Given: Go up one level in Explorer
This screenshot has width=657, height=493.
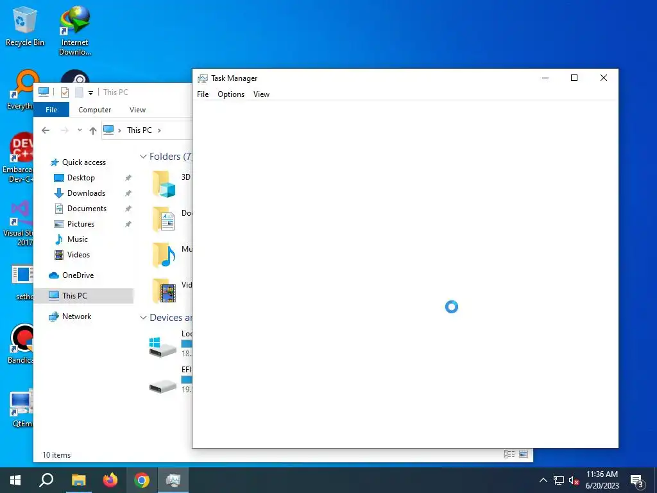Looking at the screenshot, I should (x=93, y=130).
